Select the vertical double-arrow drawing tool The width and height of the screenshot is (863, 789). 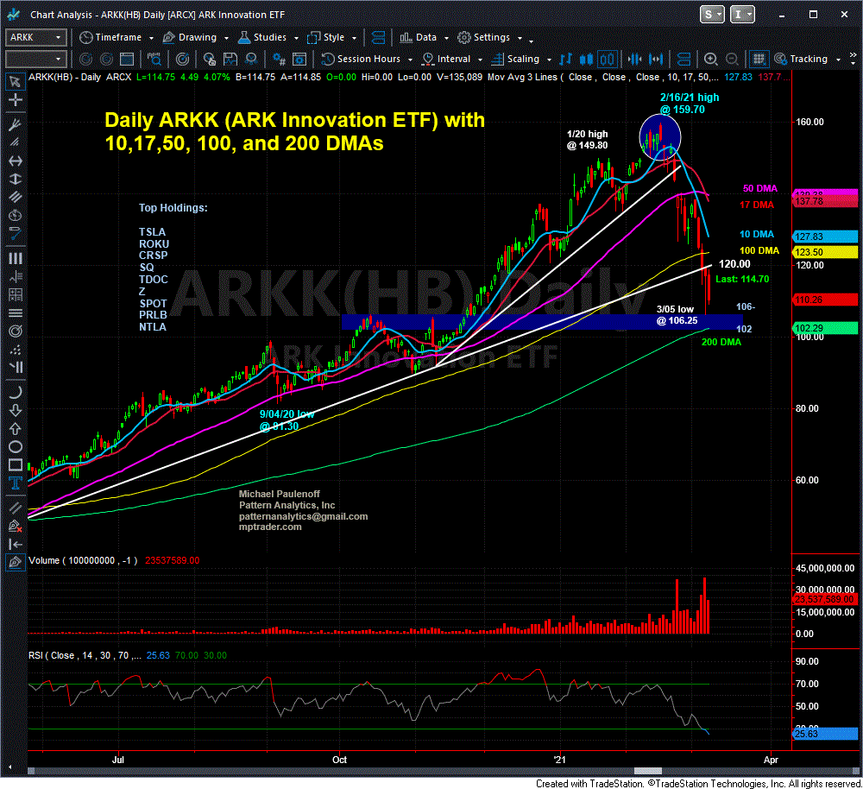(15, 179)
